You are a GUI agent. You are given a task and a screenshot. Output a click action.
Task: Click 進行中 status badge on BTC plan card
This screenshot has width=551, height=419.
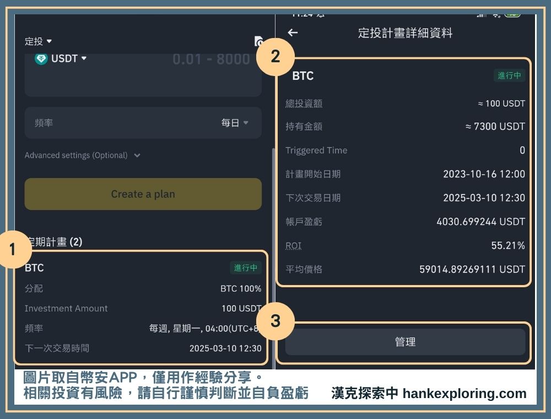(245, 268)
